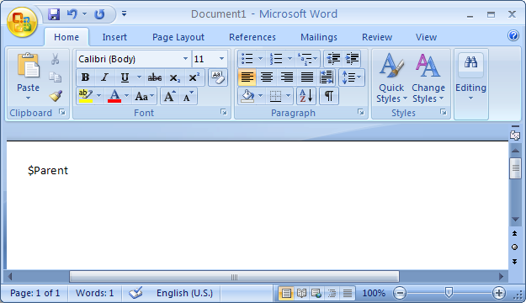The height and width of the screenshot is (303, 526).
Task: Open highlight color dropdown arrow
Action: [98, 96]
